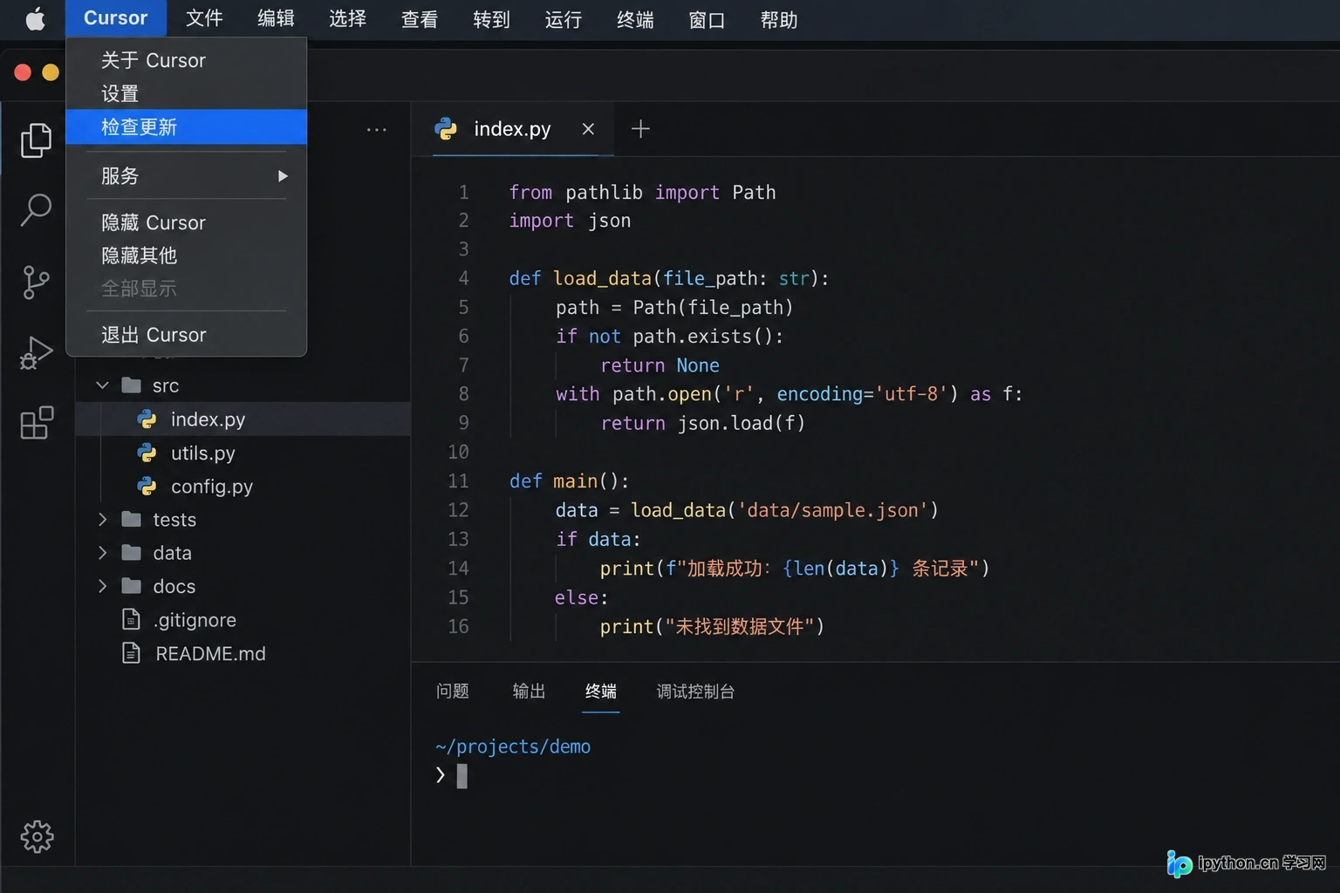1340x893 pixels.
Task: Switch to the 问题 panel tab
Action: 453,692
